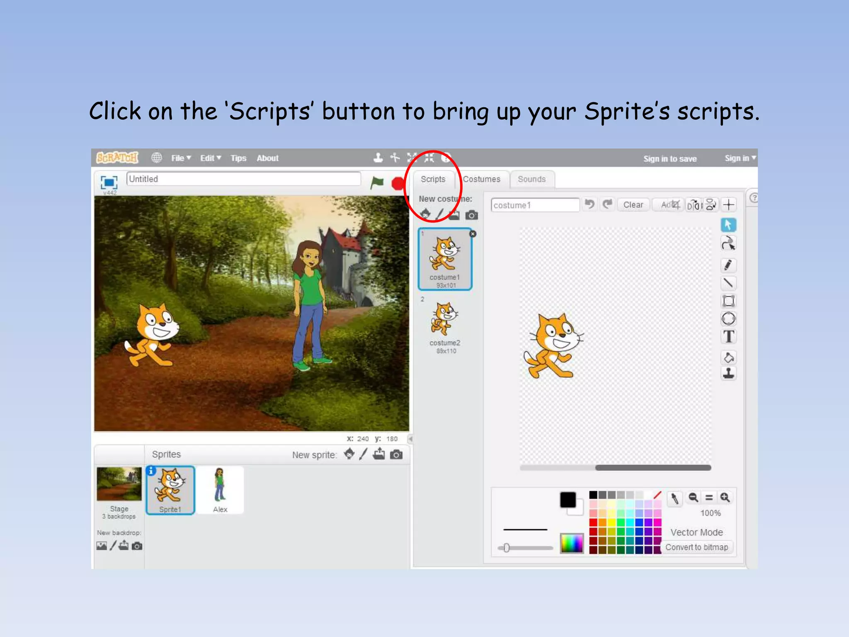Select the Delete scissors tool in top bar

[395, 158]
